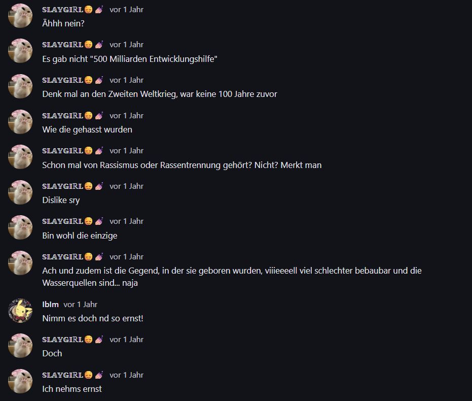Open the timestamp on the "Doch" comment
Viewport: 472px width, 401px height.
126,340
